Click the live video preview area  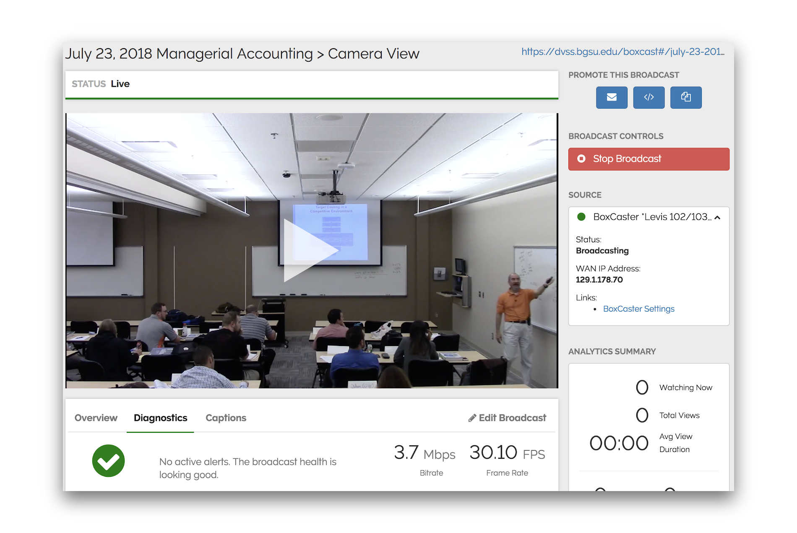(312, 250)
